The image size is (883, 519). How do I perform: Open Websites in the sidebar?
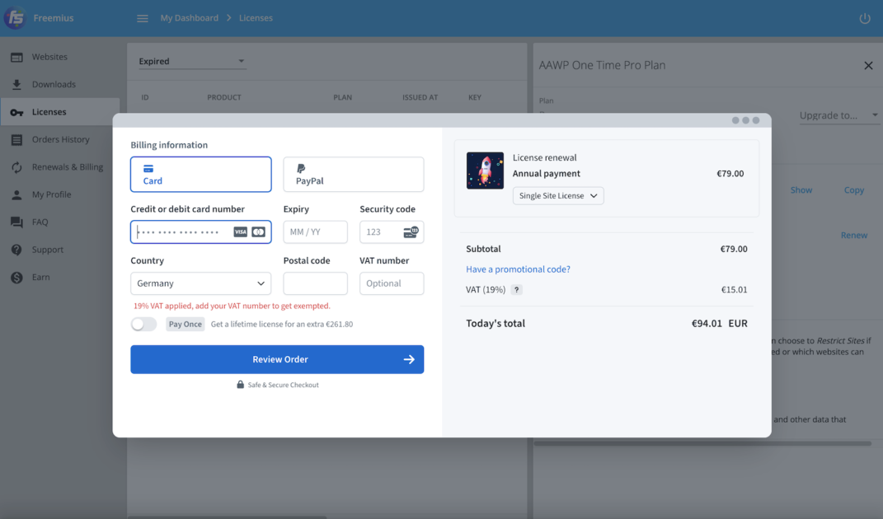coord(49,57)
